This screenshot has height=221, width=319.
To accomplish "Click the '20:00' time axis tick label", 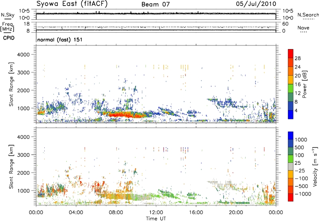I will point(236,213).
